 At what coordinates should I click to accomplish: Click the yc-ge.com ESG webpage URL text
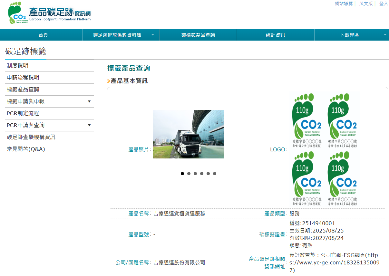click(334, 262)
